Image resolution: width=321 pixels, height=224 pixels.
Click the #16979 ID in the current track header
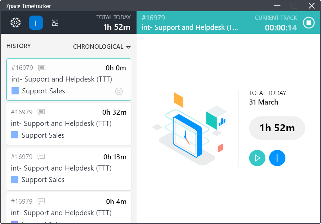[x=153, y=18]
